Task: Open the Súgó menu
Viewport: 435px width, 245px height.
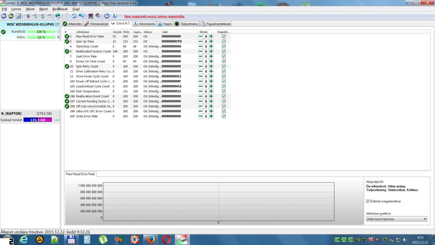Action: click(x=76, y=9)
